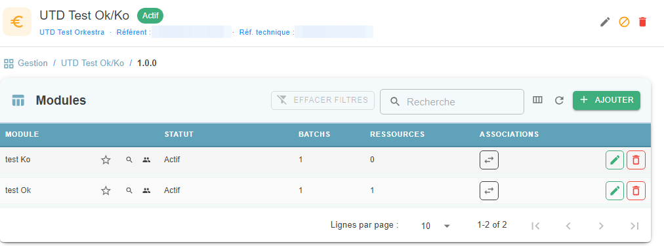
Task: Navigate to UTD Test Ok/Ko breadcrumb
Action: pos(93,63)
